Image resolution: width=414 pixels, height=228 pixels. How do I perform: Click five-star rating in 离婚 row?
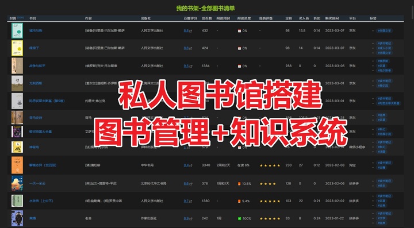tap(270, 218)
